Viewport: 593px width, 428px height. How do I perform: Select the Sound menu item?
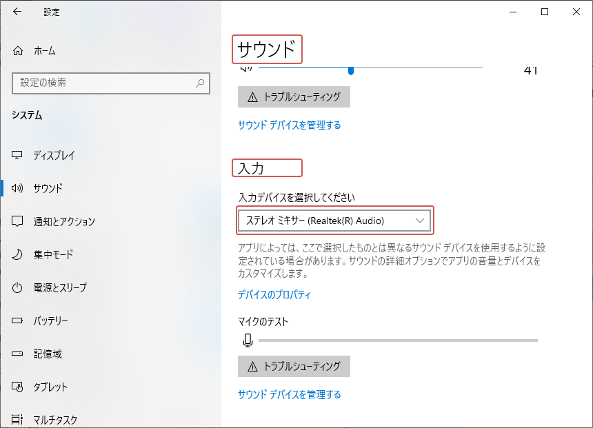click(x=48, y=188)
